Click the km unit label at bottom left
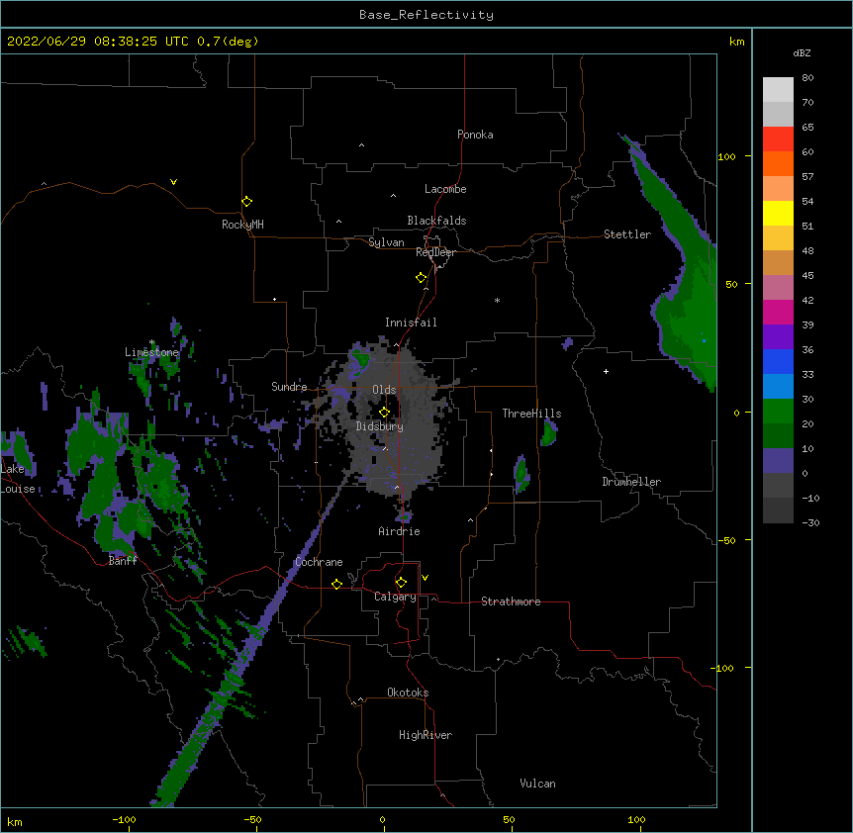853x833 pixels. [x=15, y=822]
